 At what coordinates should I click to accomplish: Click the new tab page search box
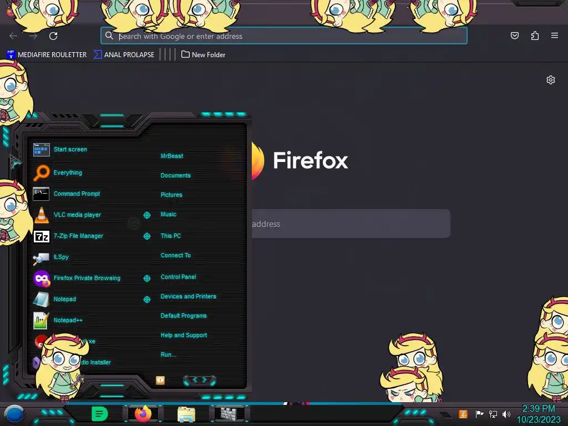[351, 224]
